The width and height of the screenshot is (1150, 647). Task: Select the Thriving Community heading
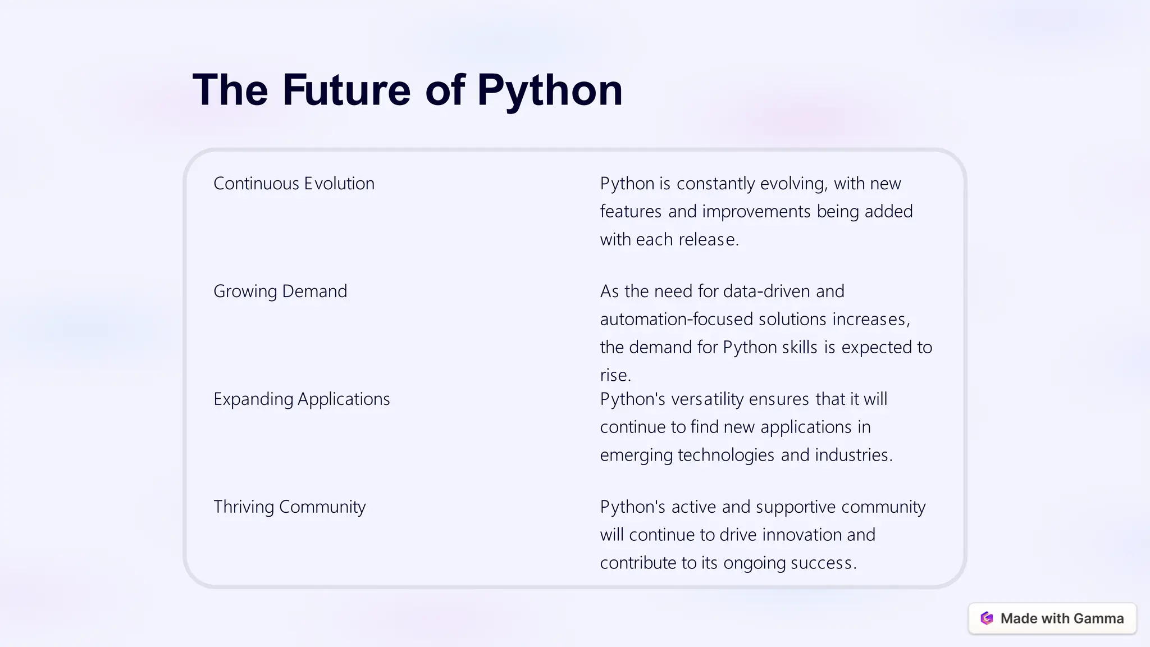(x=289, y=507)
